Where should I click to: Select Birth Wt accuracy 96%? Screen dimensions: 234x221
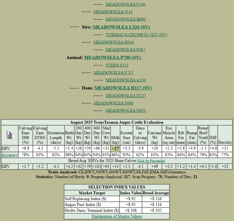69,155
